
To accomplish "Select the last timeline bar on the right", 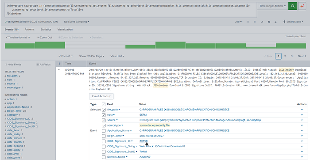I will coord(291,46).
